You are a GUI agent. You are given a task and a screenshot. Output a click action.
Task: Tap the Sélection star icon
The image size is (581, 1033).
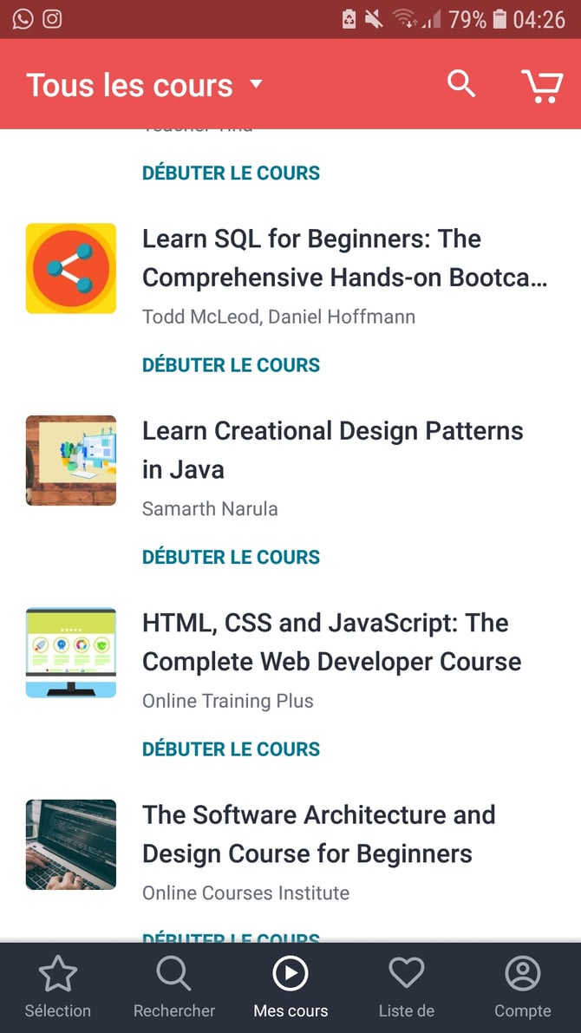click(x=58, y=973)
